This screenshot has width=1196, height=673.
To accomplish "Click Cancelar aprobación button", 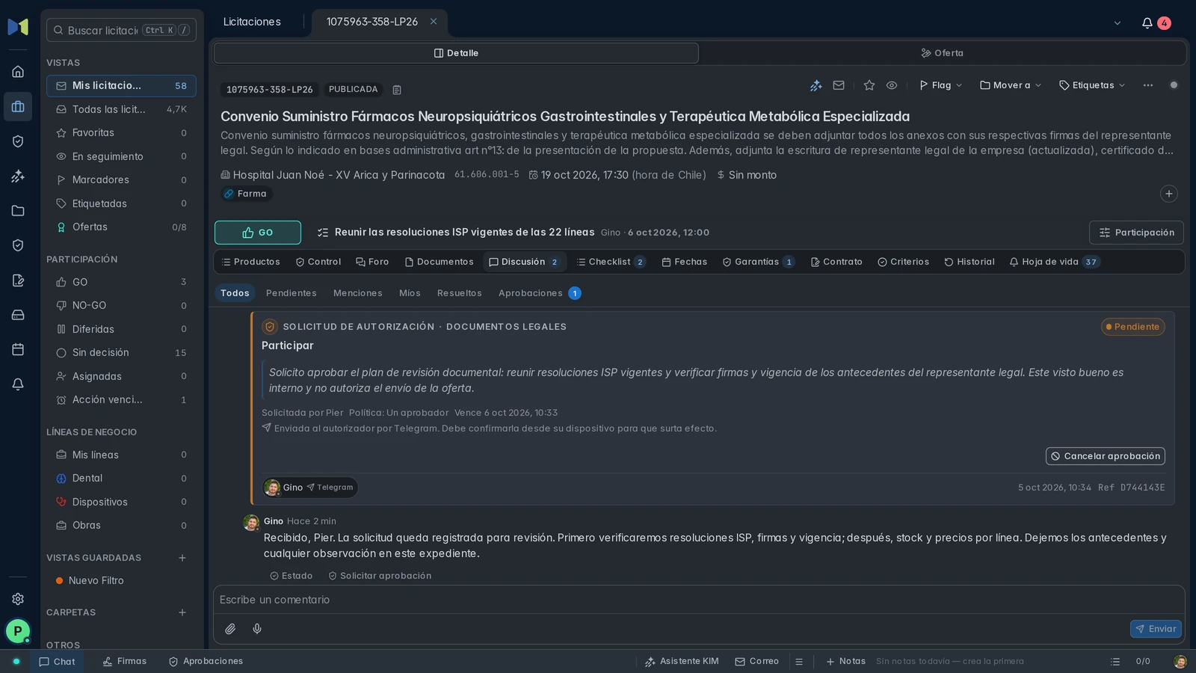I will 1105,456.
